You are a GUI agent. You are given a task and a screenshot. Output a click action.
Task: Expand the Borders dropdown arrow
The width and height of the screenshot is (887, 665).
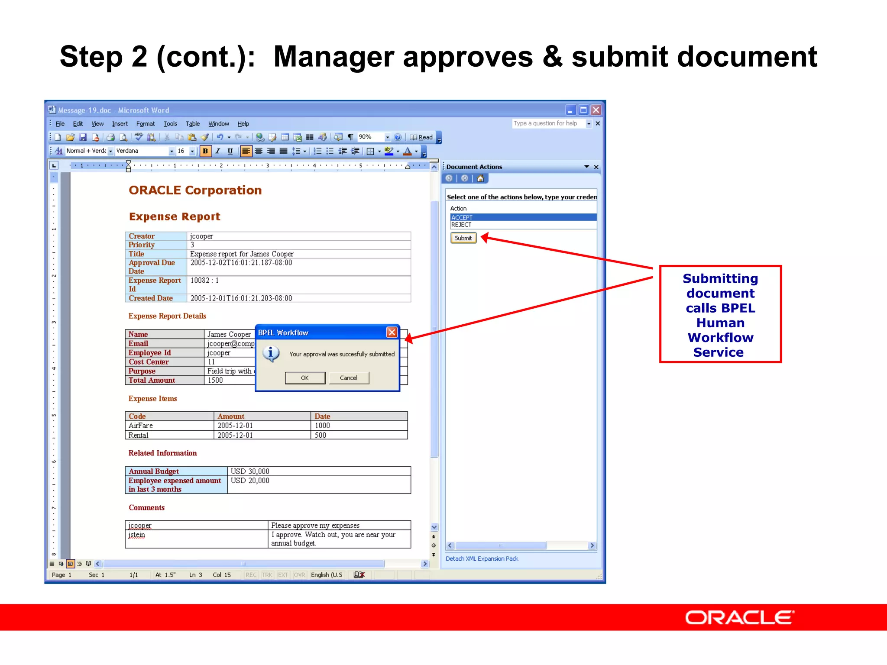pyautogui.click(x=379, y=151)
